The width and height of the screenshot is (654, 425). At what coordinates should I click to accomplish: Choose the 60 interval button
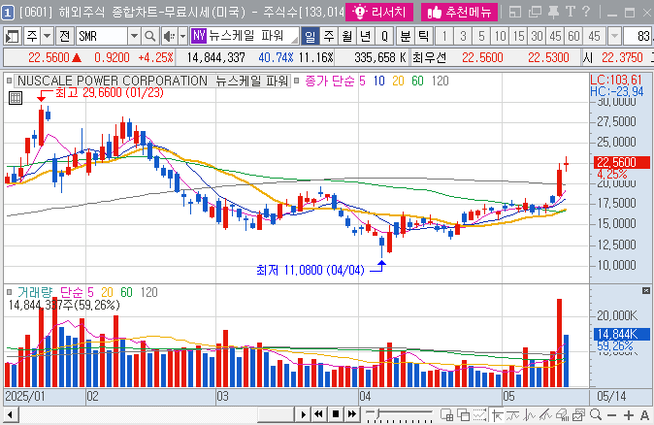click(573, 37)
